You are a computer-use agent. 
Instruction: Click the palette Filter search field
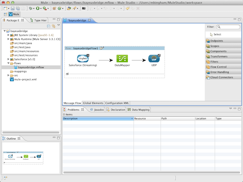228,27
